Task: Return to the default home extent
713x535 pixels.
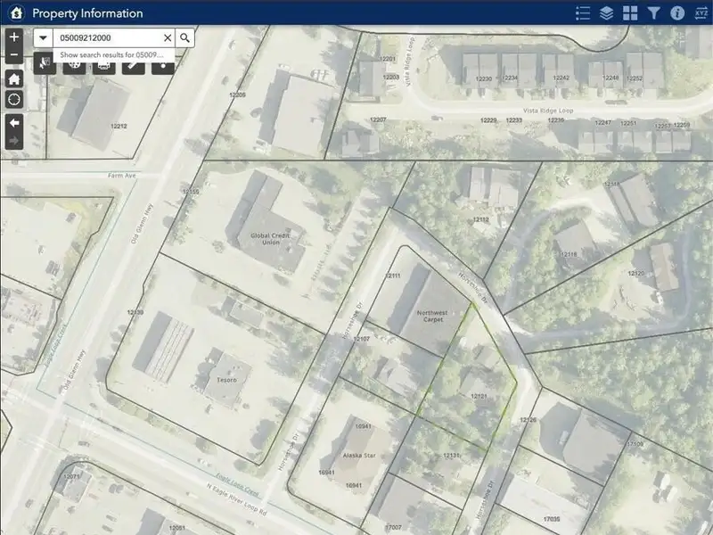Action: point(13,78)
